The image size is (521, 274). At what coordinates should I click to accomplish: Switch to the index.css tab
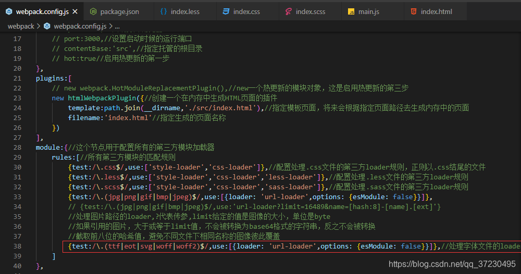tap(246, 11)
